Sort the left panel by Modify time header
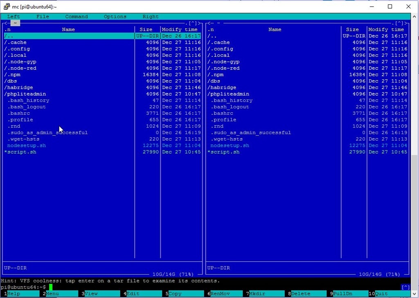419x298 pixels. pos(180,29)
